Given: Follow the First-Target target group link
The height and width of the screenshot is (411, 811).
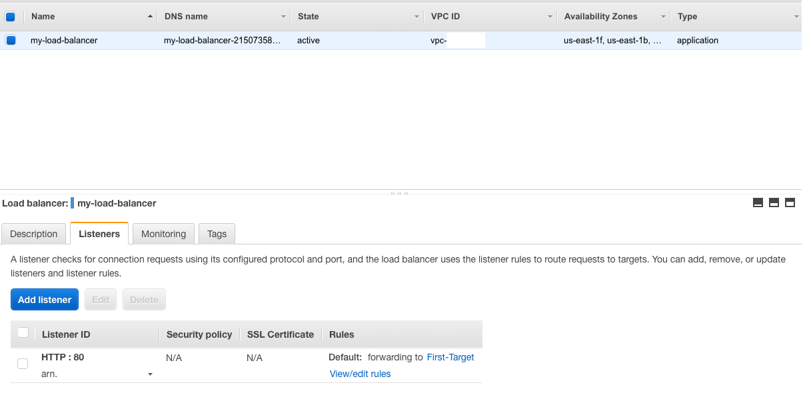Looking at the screenshot, I should point(450,357).
